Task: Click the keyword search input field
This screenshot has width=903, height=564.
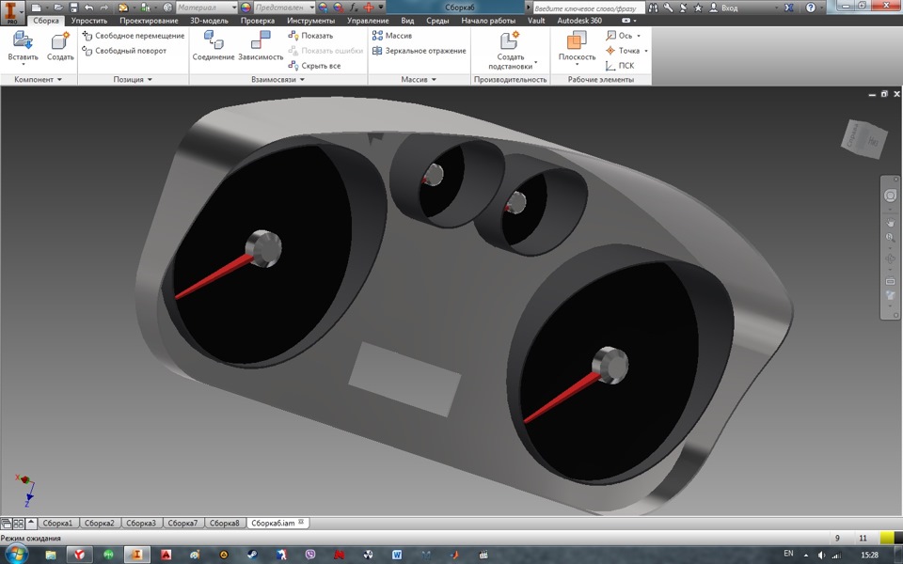Action: (588, 8)
